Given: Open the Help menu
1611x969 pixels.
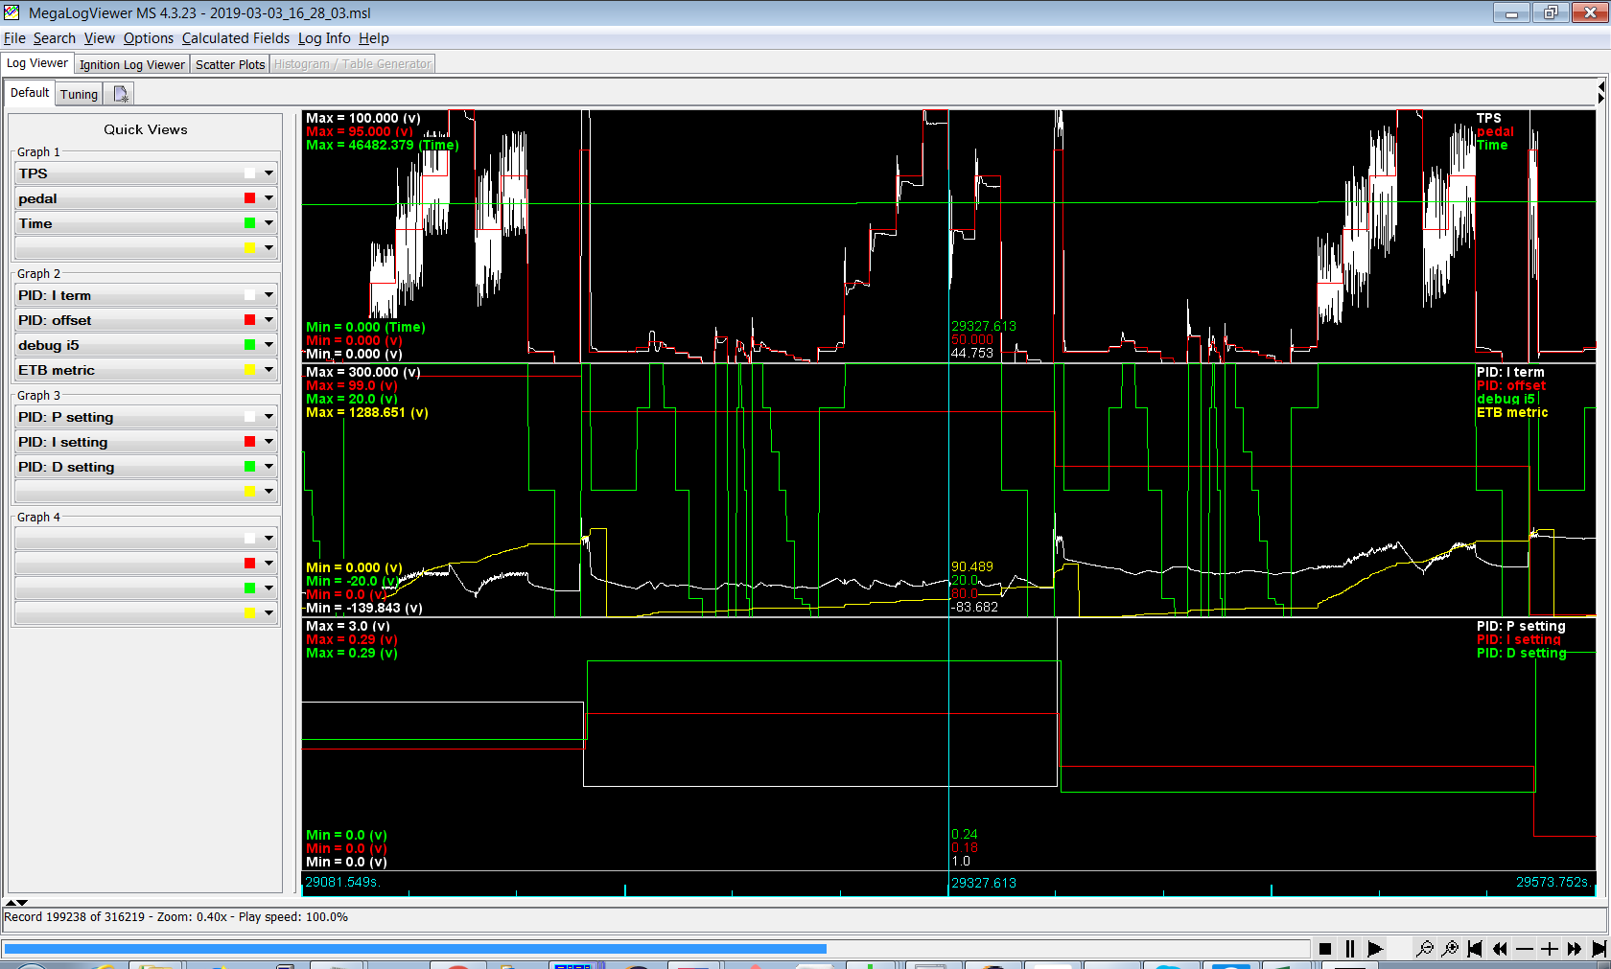Looking at the screenshot, I should click(x=373, y=38).
